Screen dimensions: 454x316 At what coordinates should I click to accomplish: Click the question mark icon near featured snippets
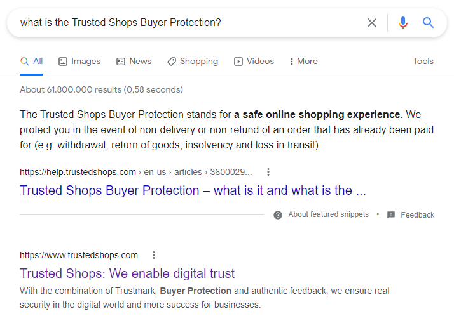[x=278, y=215]
